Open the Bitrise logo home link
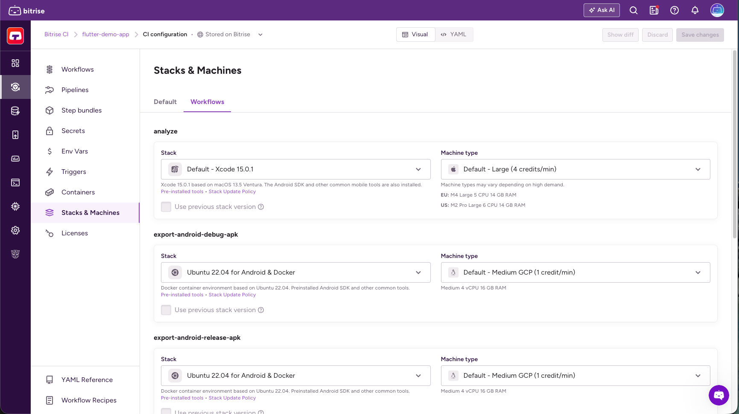 click(26, 11)
